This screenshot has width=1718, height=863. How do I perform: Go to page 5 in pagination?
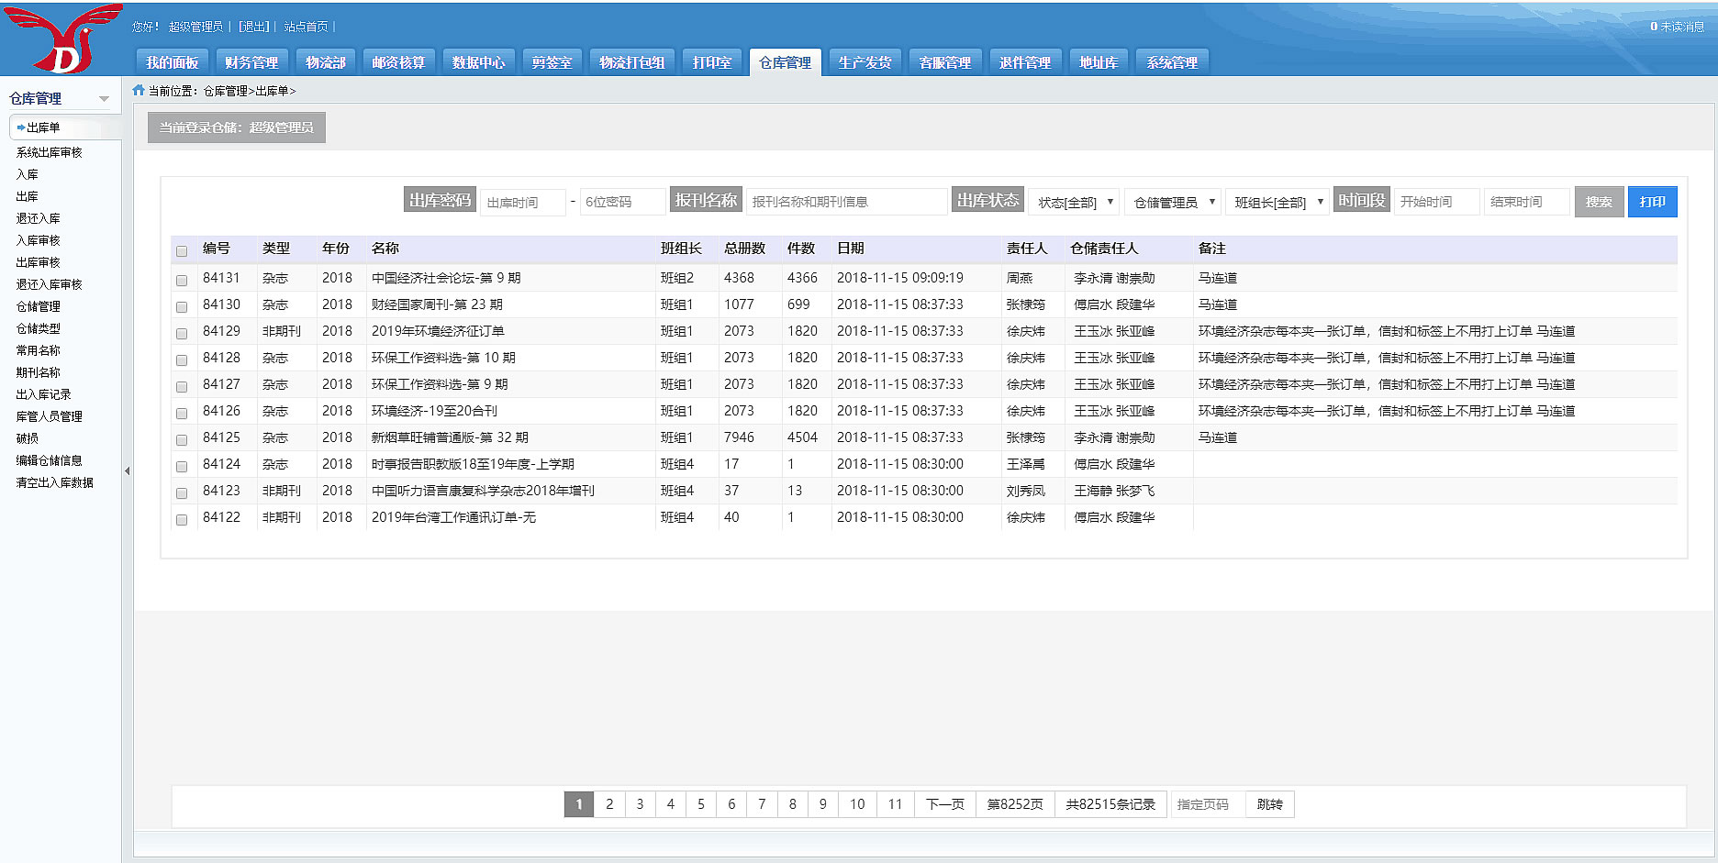(701, 804)
